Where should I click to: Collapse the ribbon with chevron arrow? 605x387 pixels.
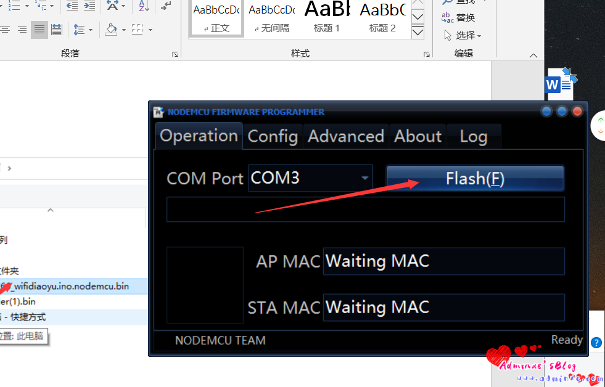533,55
